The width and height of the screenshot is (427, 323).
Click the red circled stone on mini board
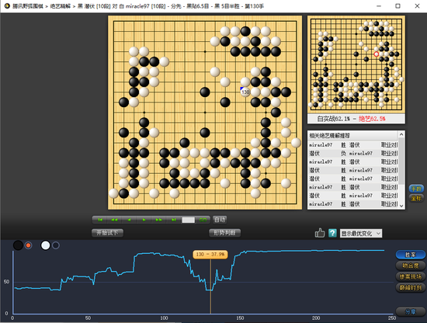point(377,54)
